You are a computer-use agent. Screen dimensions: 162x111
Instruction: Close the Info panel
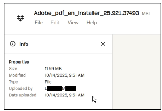point(103,44)
